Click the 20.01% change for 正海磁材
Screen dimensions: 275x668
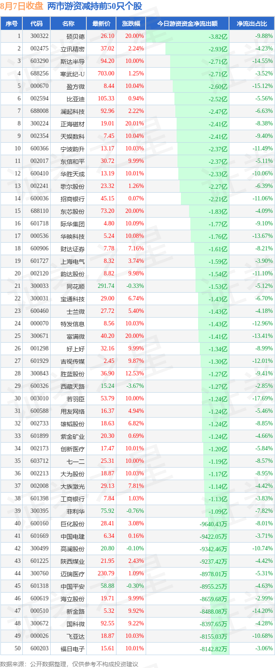coord(134,124)
